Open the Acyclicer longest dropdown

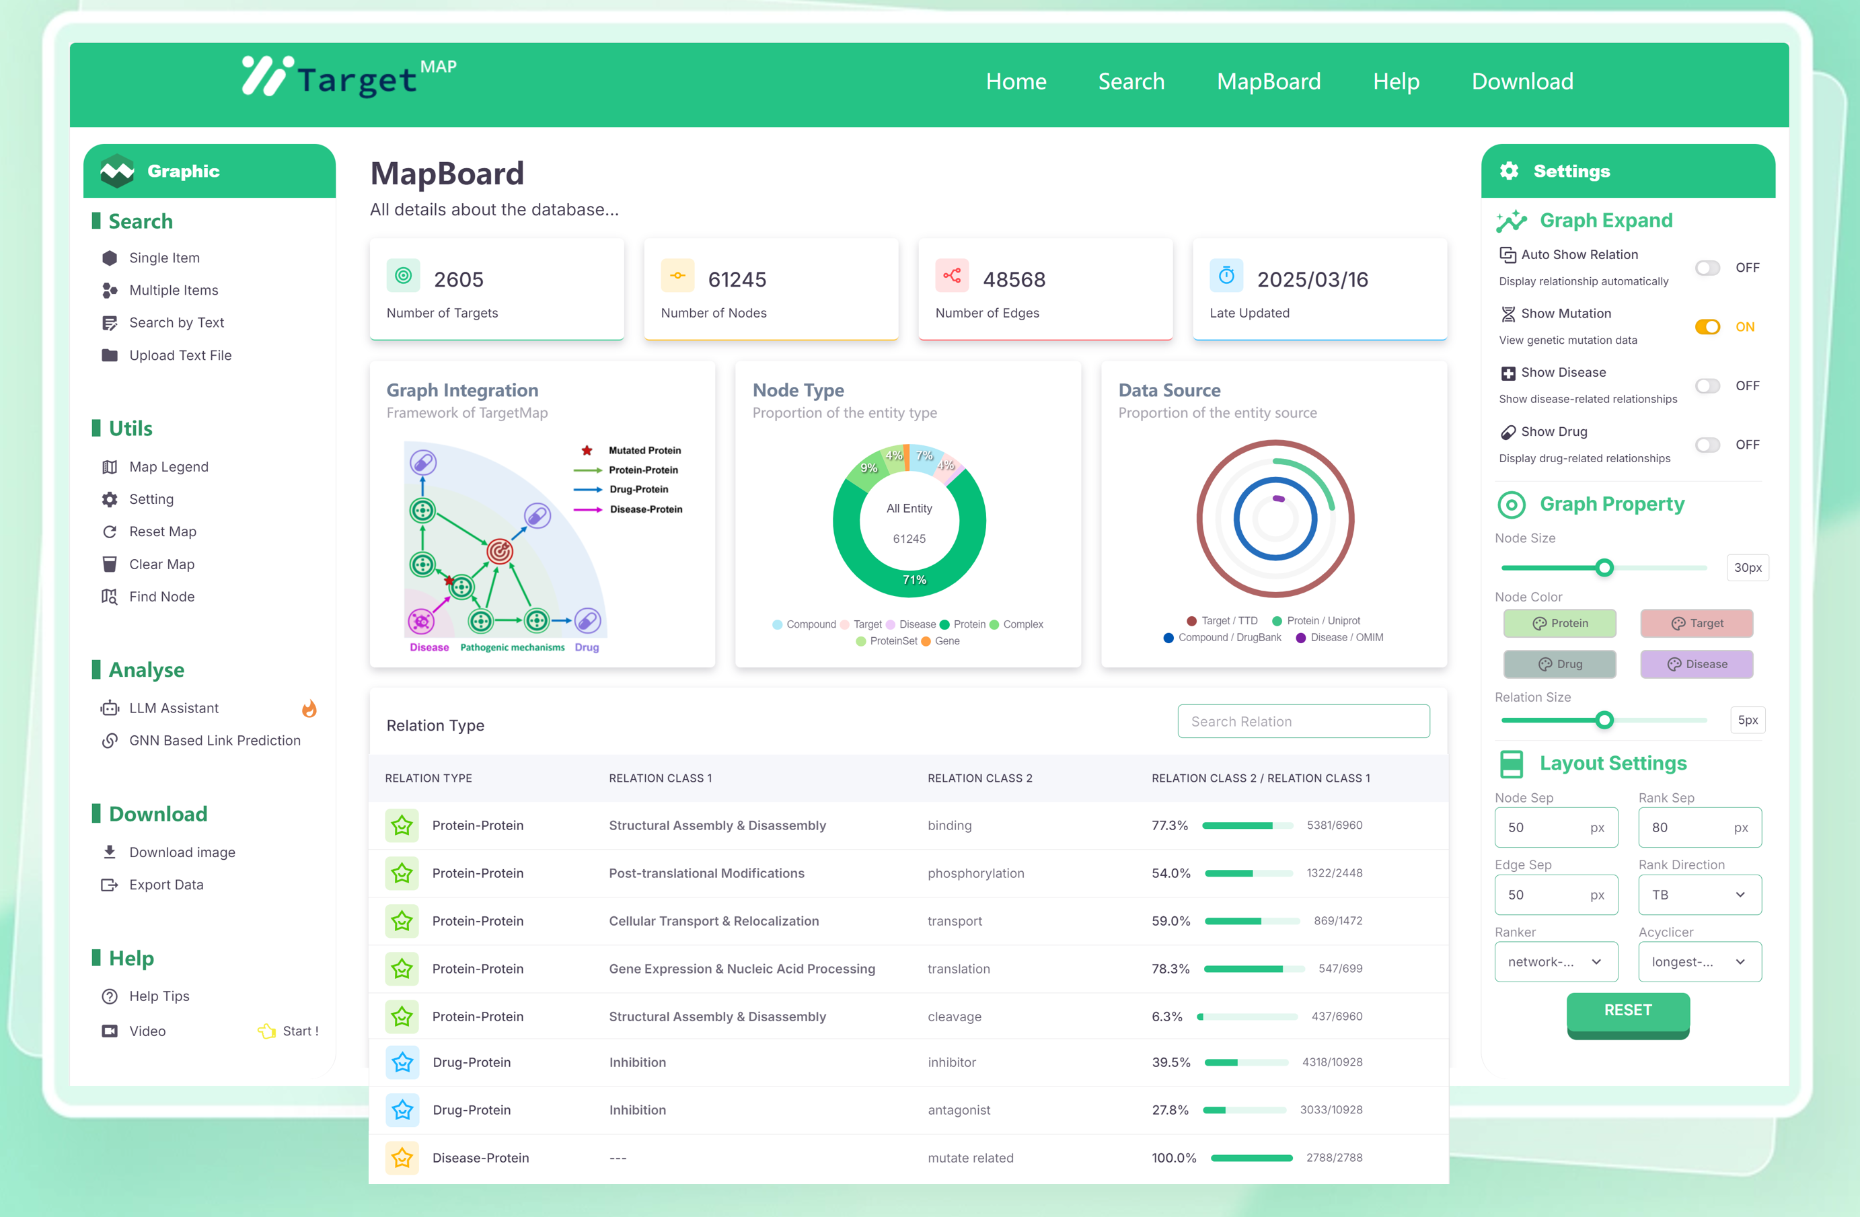tap(1699, 961)
